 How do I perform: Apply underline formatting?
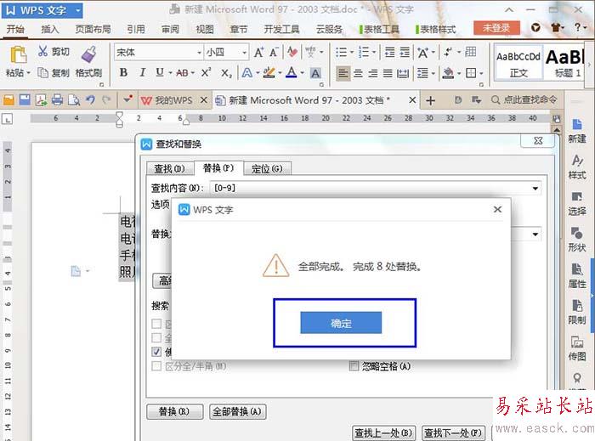click(x=160, y=72)
